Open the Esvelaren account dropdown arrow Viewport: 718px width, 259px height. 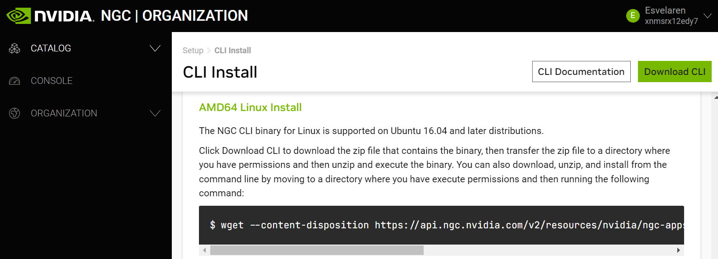708,16
